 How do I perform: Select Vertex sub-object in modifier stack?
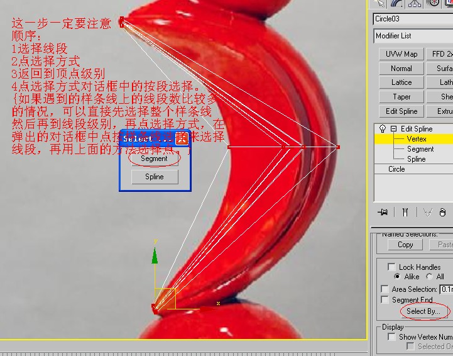pyautogui.click(x=417, y=139)
